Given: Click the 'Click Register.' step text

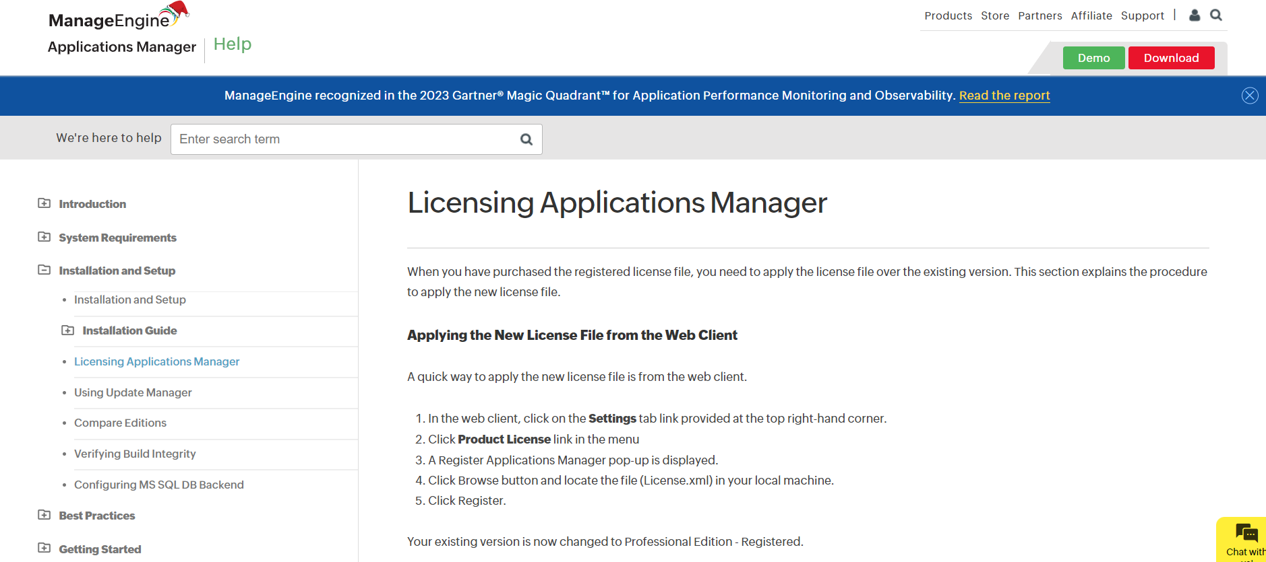Looking at the screenshot, I should pyautogui.click(x=467, y=501).
